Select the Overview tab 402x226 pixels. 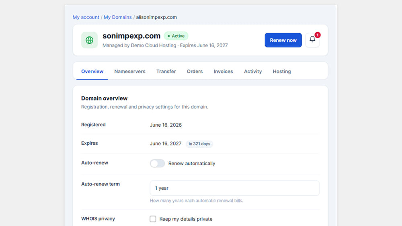click(92, 72)
